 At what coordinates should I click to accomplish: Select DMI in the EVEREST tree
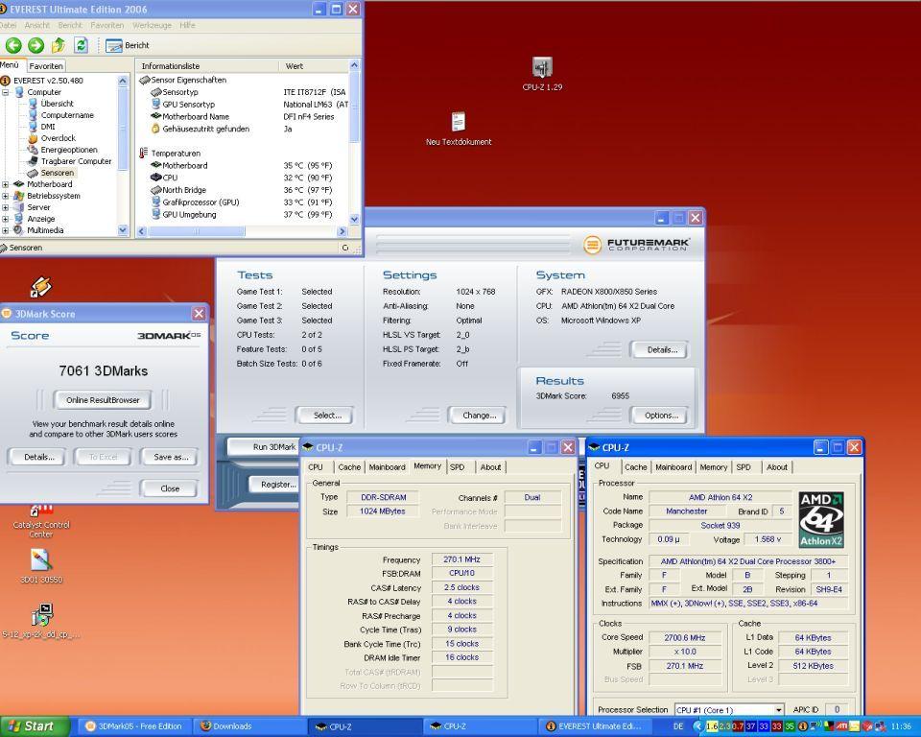pos(48,127)
